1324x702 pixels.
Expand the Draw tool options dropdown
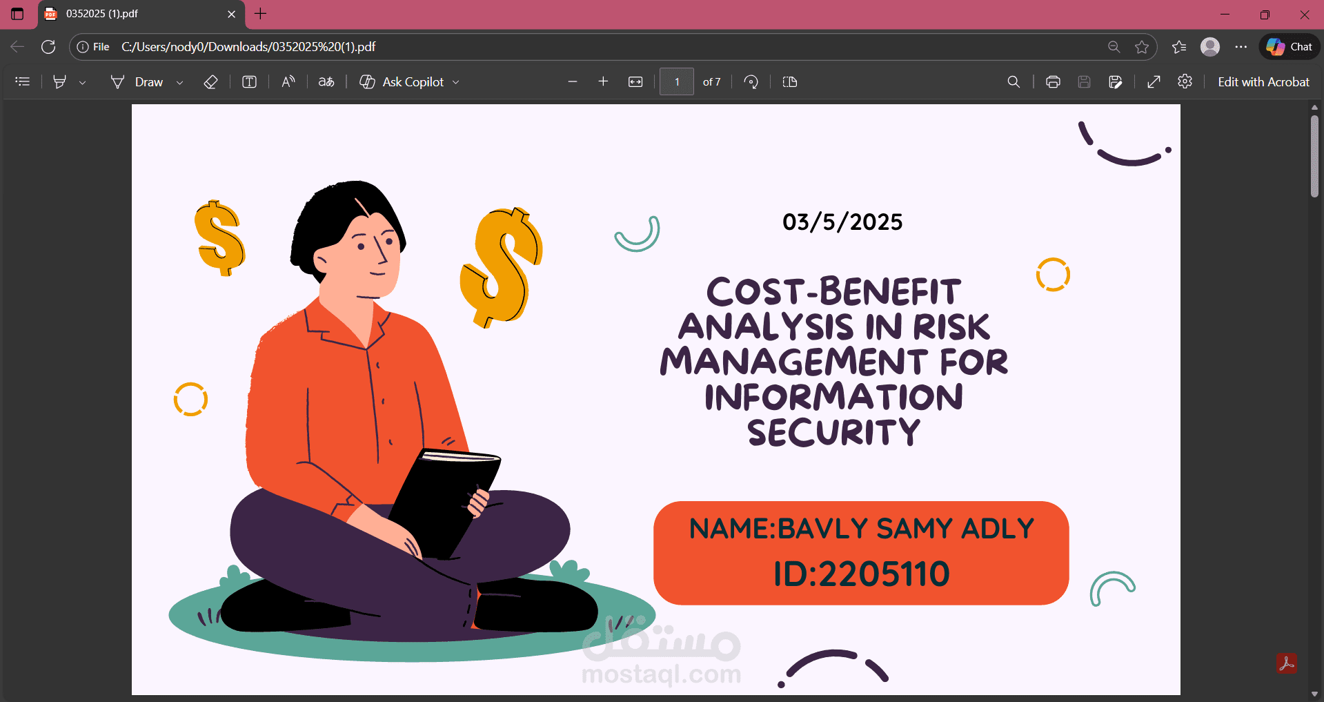(179, 81)
